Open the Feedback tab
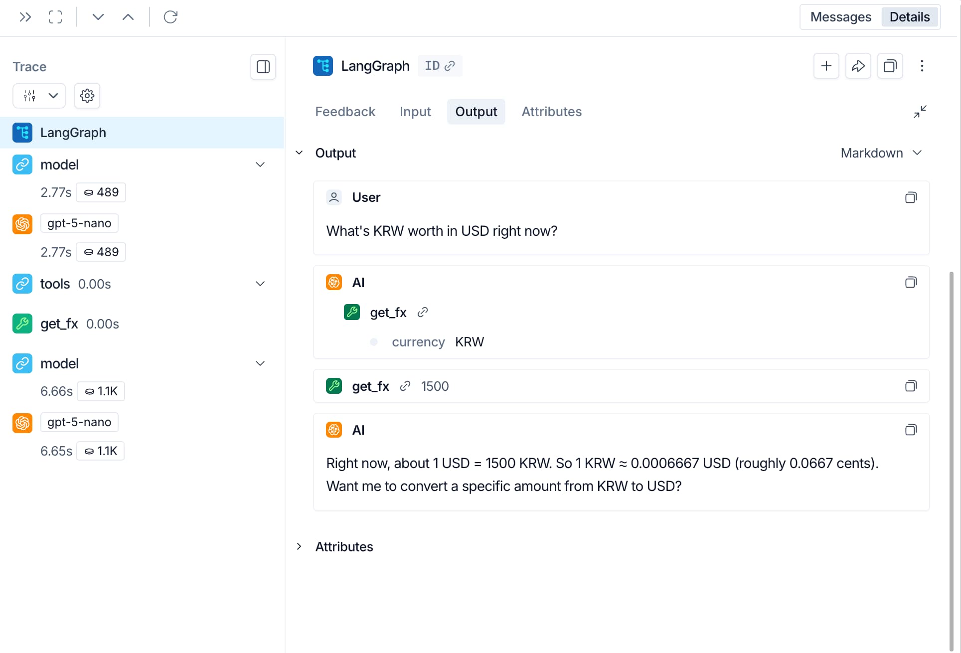 (x=345, y=112)
